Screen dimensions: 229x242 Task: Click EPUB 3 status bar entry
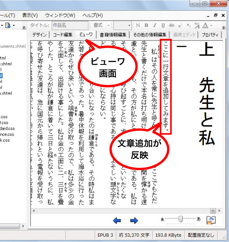point(105,235)
